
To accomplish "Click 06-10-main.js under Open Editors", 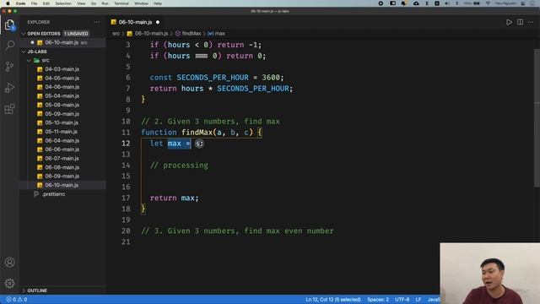I will (x=63, y=43).
